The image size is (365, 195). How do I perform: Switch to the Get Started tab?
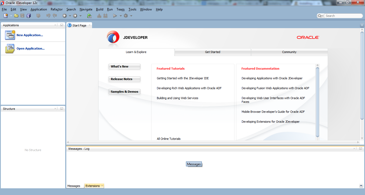point(213,52)
